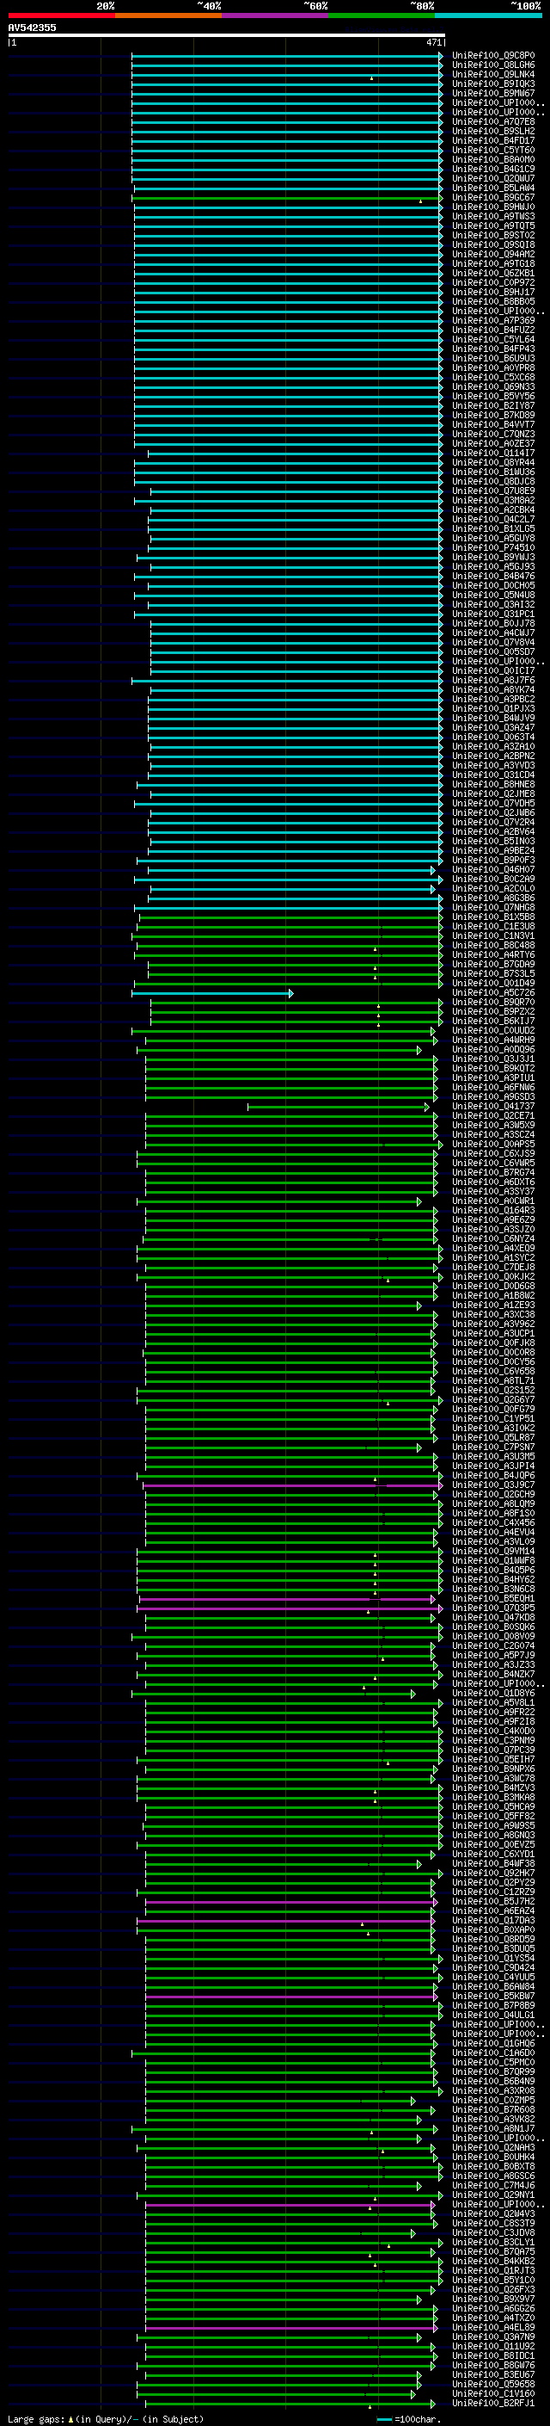This screenshot has width=550, height=2426.
Task: Select UniRef100_A4FD17 entry
Action: [492, 140]
